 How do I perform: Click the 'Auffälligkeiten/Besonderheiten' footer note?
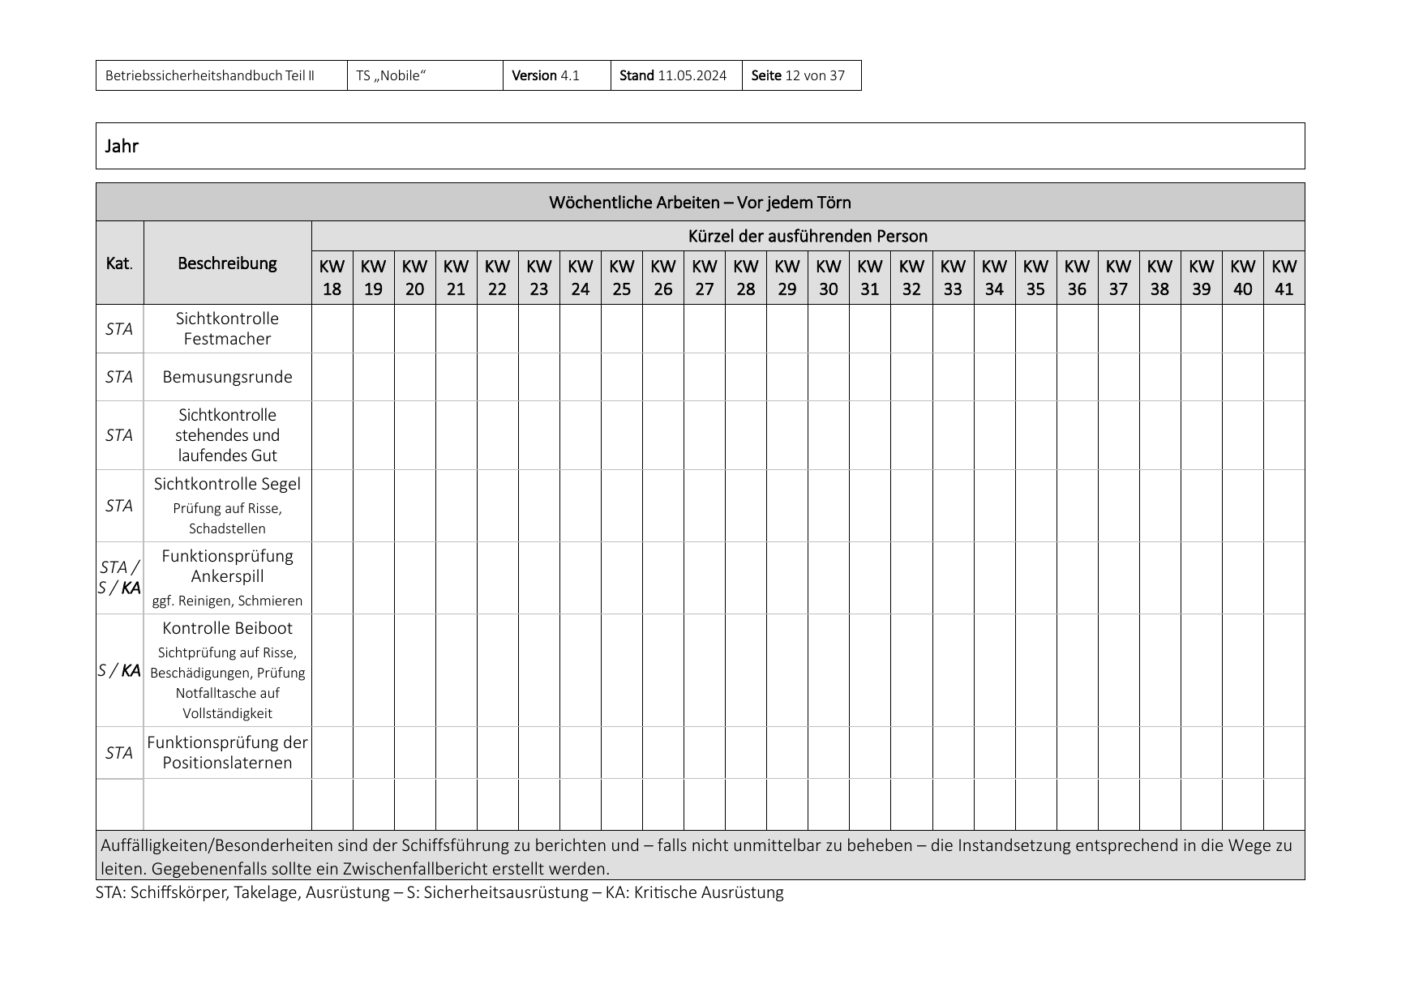[700, 857]
